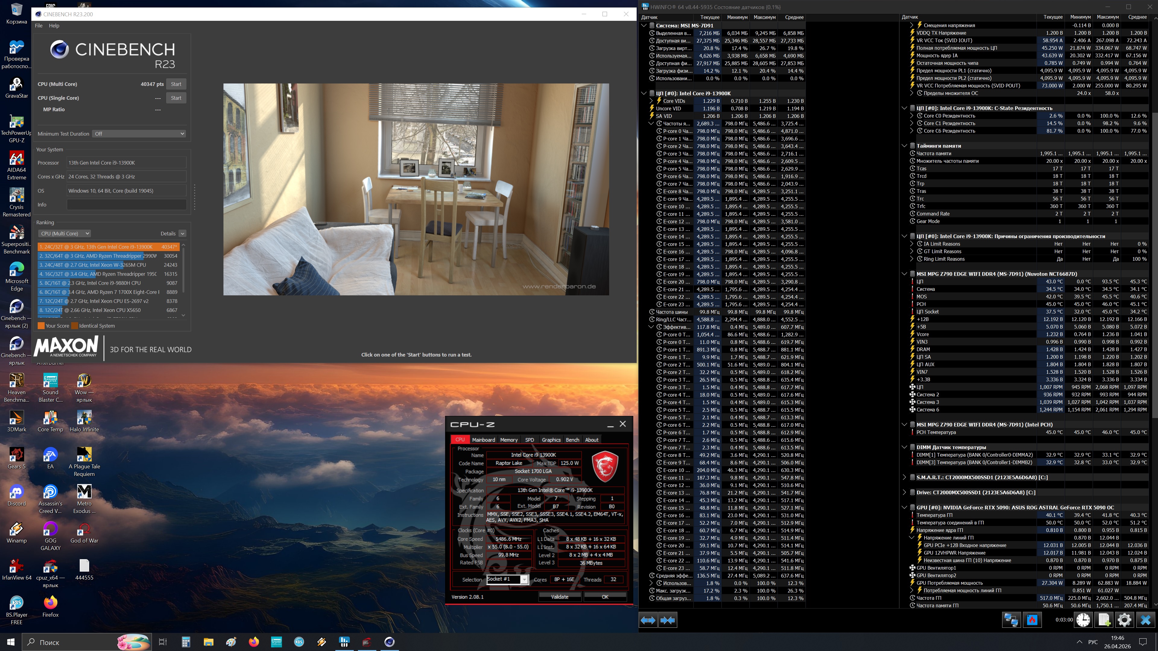The width and height of the screenshot is (1158, 651).
Task: Expand S.M.A.R.T. CT2000MX500SSD1 sensor group
Action: pos(904,477)
